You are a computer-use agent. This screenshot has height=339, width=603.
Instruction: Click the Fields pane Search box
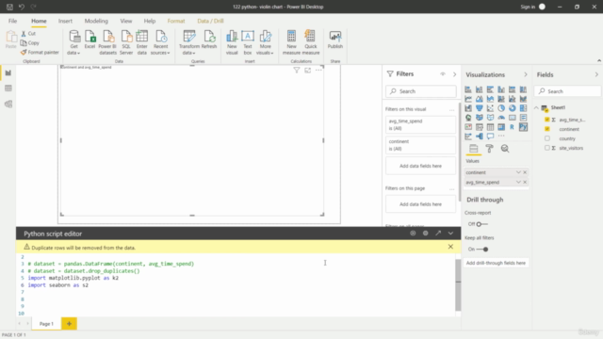point(567,91)
